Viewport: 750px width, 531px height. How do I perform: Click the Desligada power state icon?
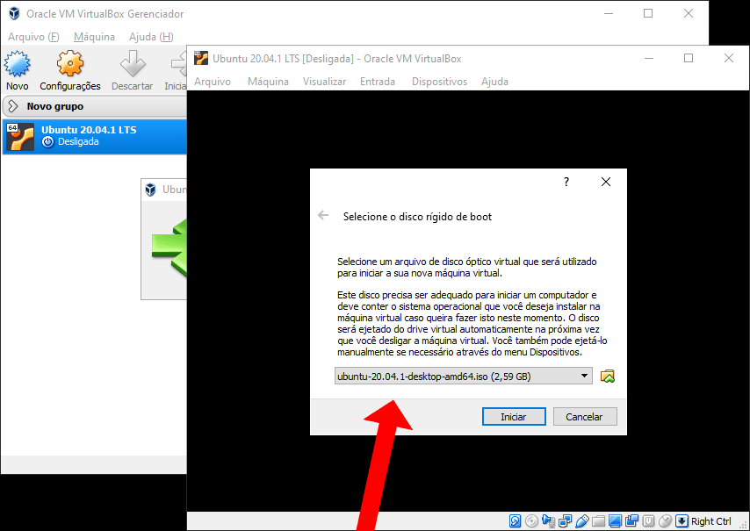(x=47, y=142)
